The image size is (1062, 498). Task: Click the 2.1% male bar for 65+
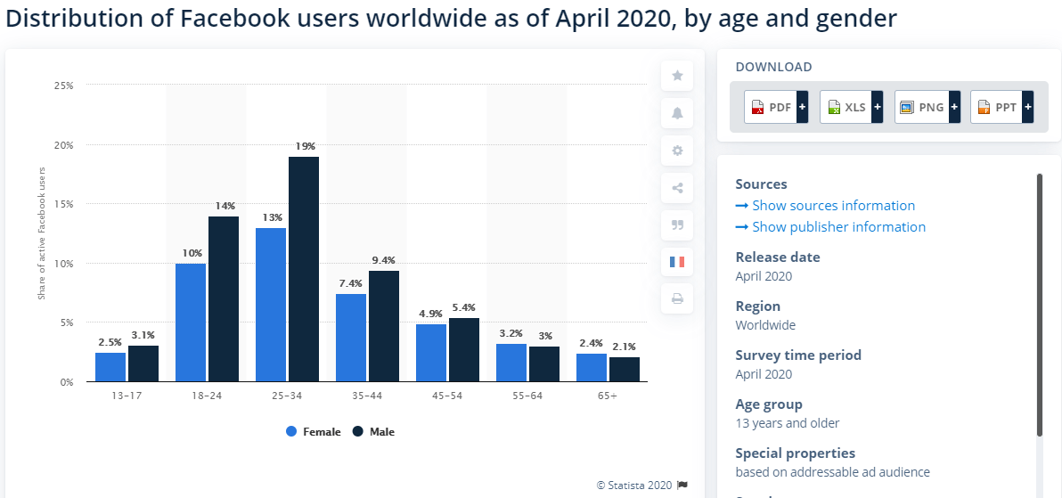pyautogui.click(x=625, y=369)
